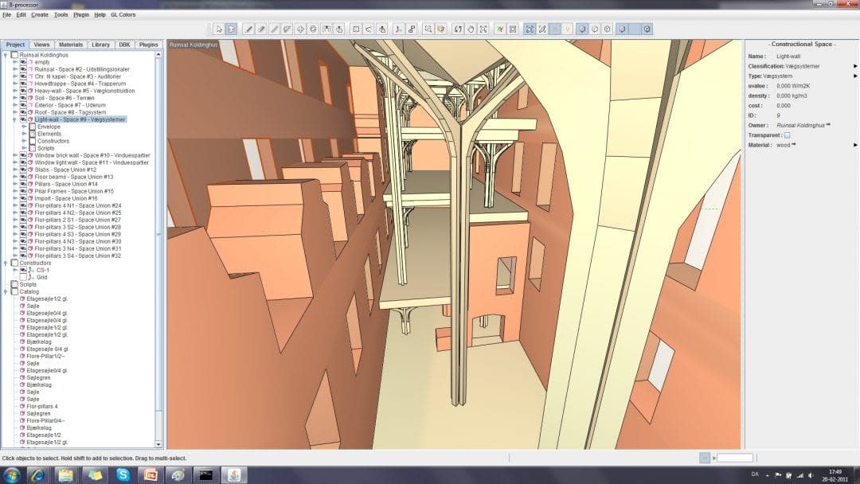
Task: Click the undo circular arrow icon
Action: click(458, 29)
